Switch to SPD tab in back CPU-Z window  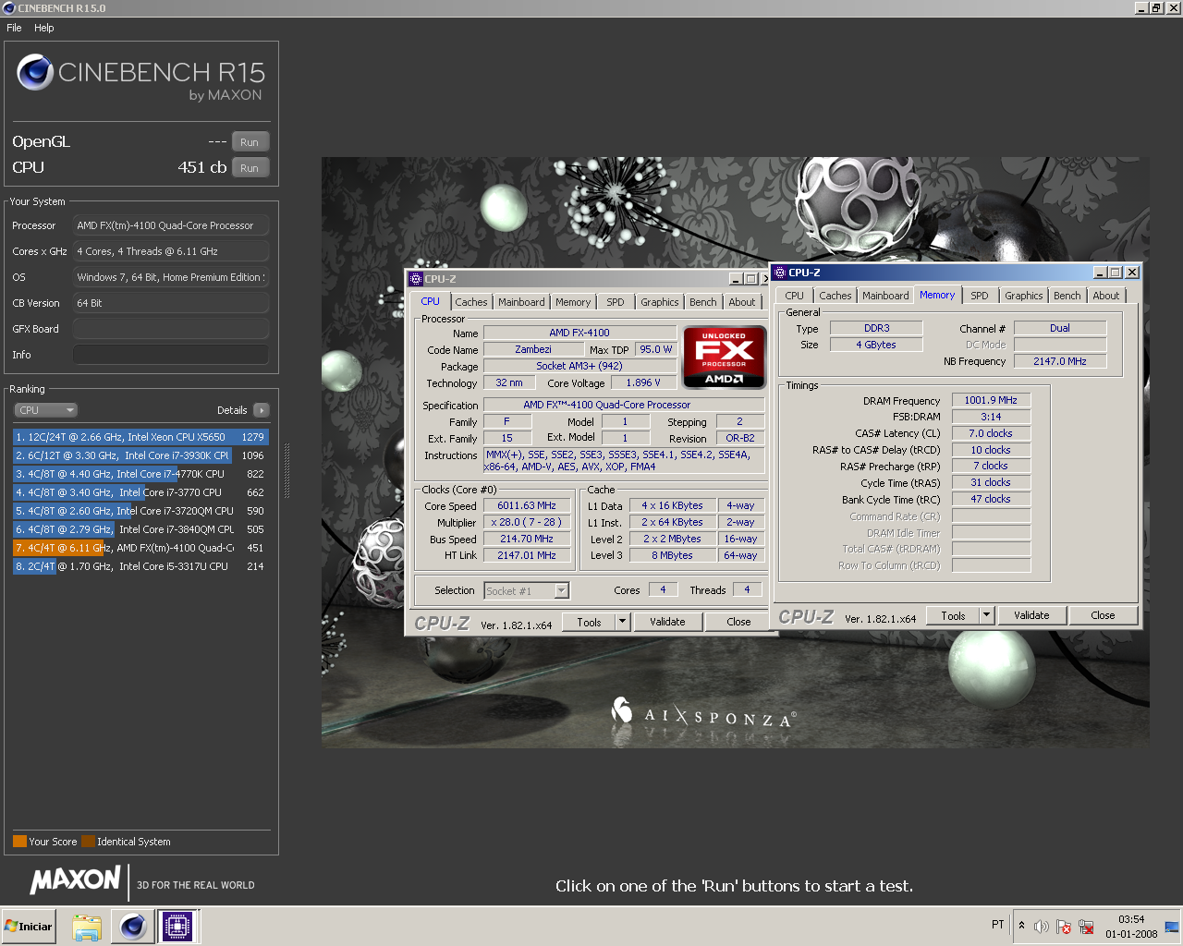(616, 302)
